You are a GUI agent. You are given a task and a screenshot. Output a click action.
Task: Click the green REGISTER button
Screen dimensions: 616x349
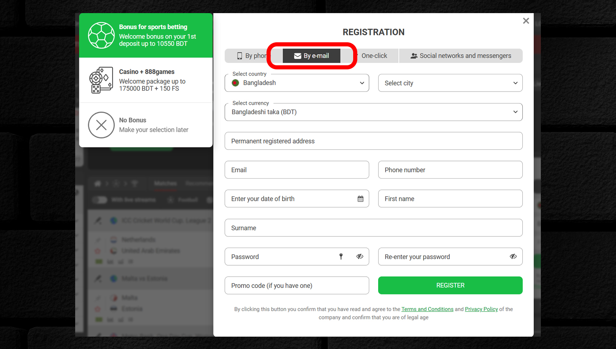pos(451,285)
